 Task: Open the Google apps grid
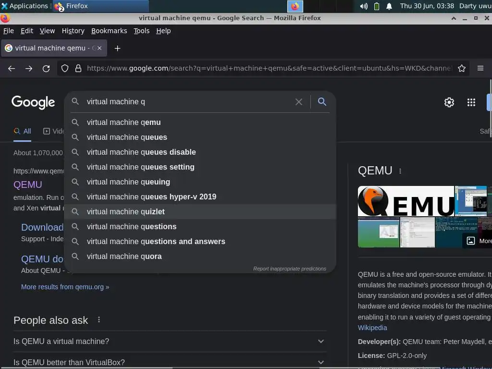pos(471,102)
